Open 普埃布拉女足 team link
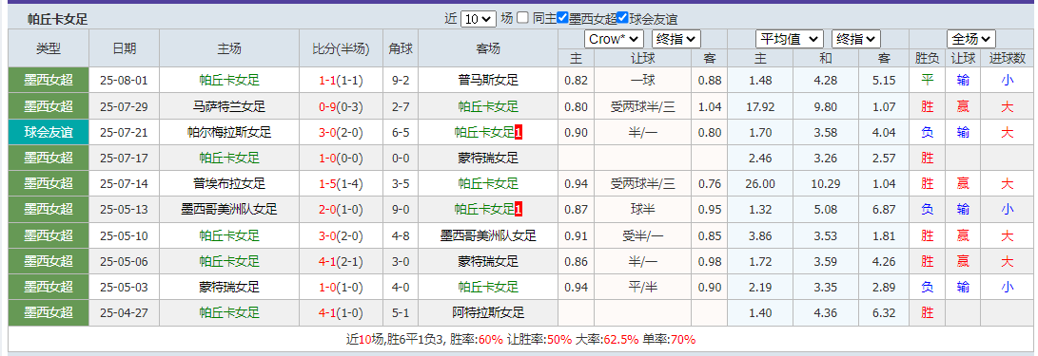Viewport: 1038px width, 356px height. click(229, 183)
